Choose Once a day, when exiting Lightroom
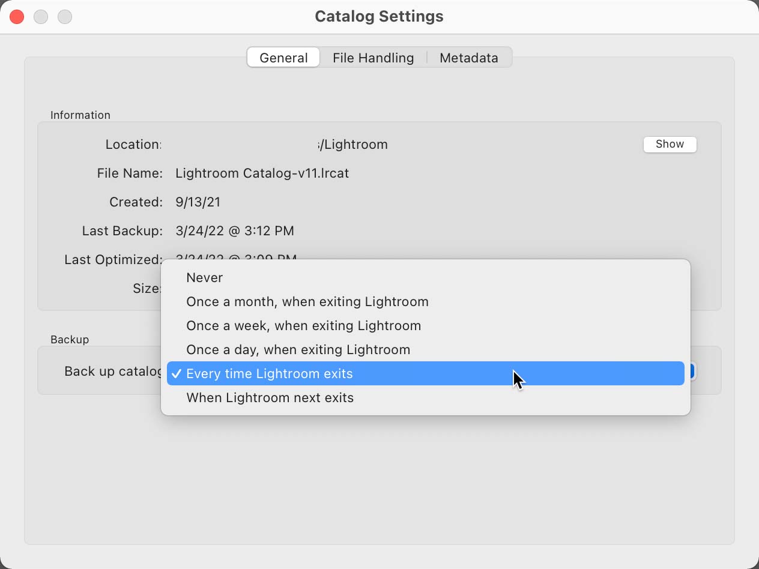The height and width of the screenshot is (569, 759). click(x=298, y=349)
